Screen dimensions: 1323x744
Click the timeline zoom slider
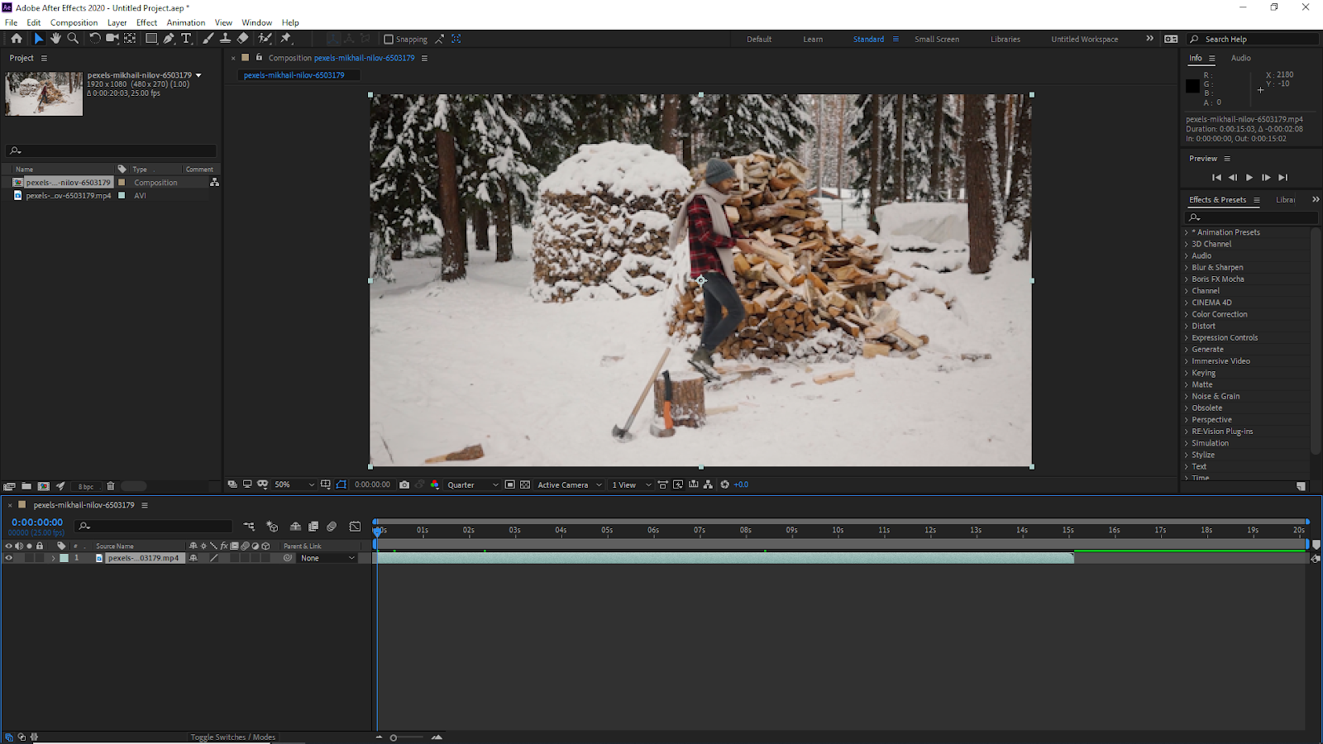point(394,737)
